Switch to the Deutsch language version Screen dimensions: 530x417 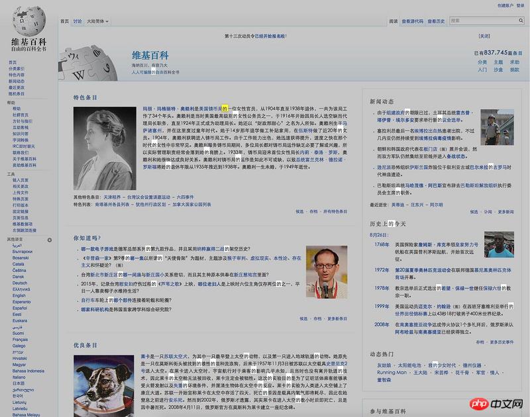(20, 283)
